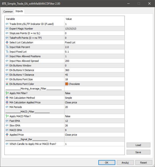Edit the Fast EMA value 12
The width and height of the screenshot is (155, 167).
(94, 121)
